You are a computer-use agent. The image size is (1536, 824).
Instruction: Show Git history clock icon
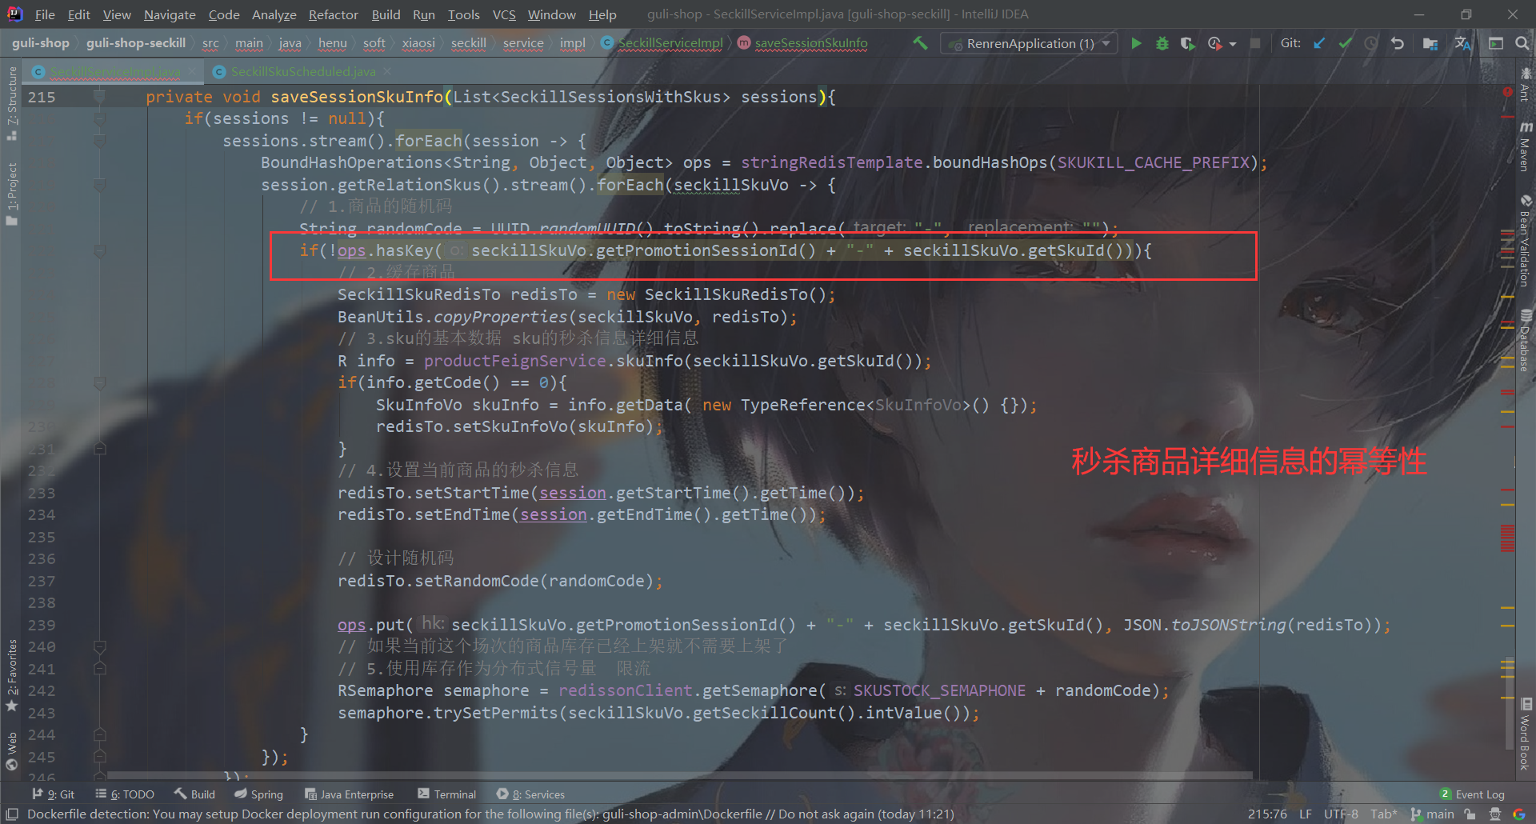click(1371, 43)
